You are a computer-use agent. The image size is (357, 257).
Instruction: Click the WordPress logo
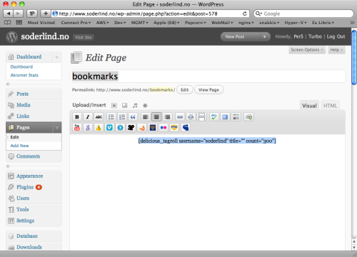point(12,37)
